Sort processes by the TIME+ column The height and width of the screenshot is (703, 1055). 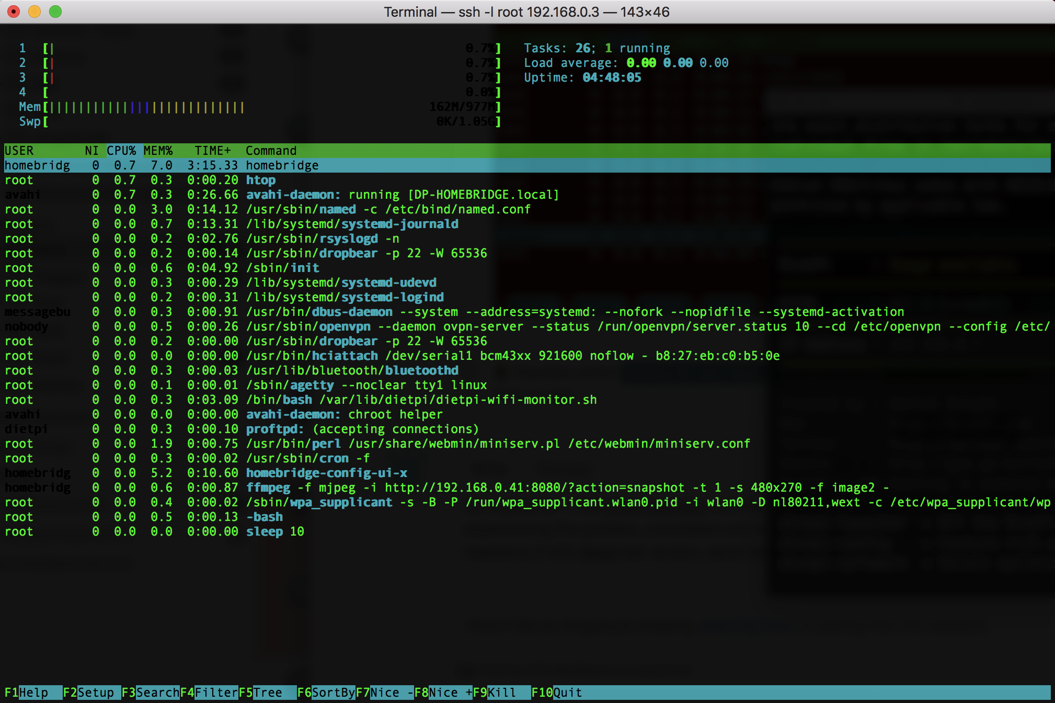213,151
